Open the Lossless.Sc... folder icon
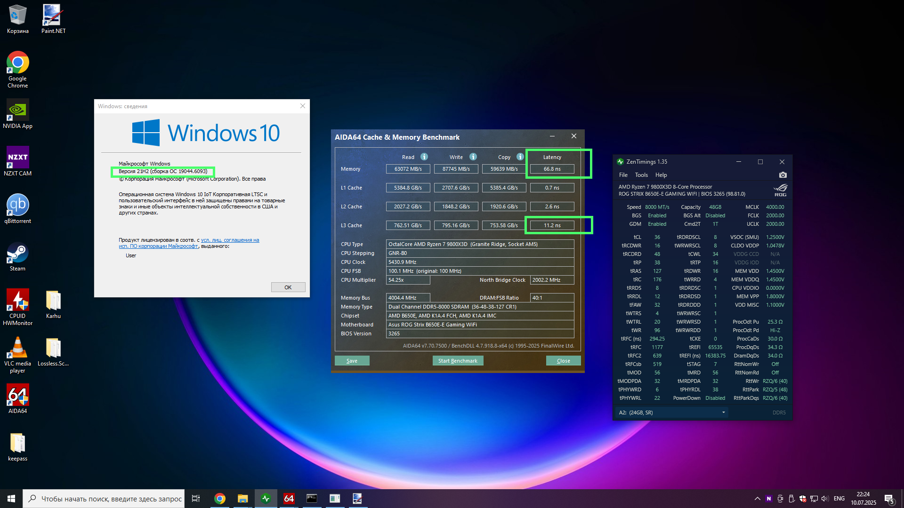The height and width of the screenshot is (508, 904). coord(53,351)
